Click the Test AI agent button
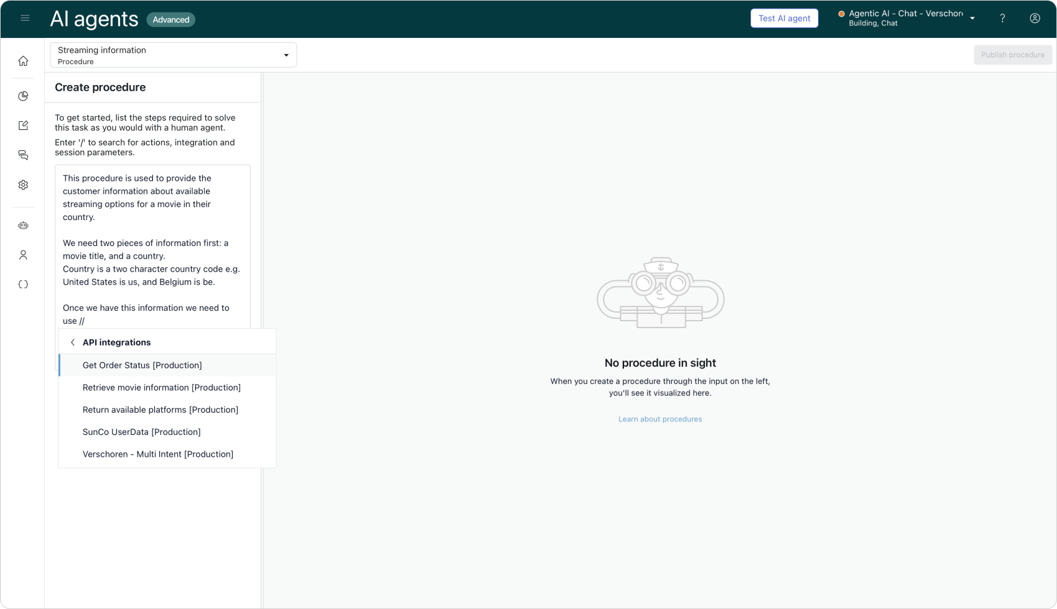Viewport: 1057px width, 609px height. (x=784, y=19)
